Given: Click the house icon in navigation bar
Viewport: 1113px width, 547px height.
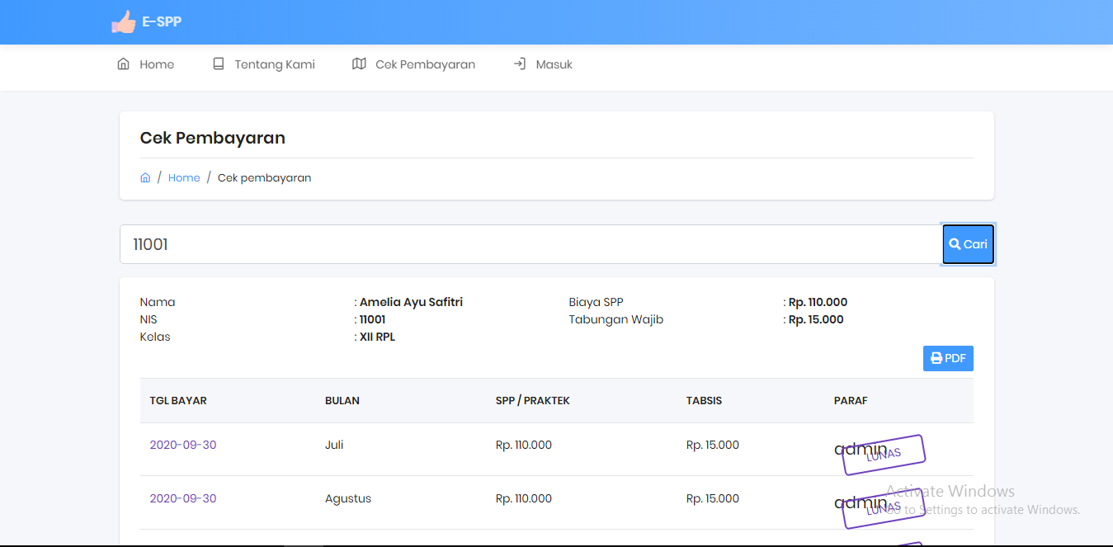Looking at the screenshot, I should pyautogui.click(x=124, y=64).
